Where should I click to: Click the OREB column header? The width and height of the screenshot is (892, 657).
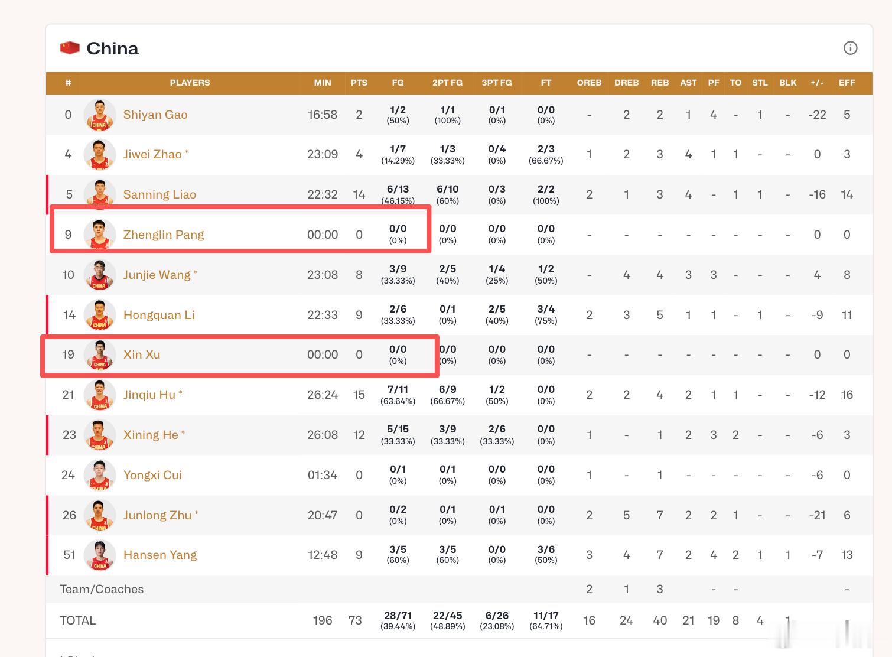tap(589, 83)
